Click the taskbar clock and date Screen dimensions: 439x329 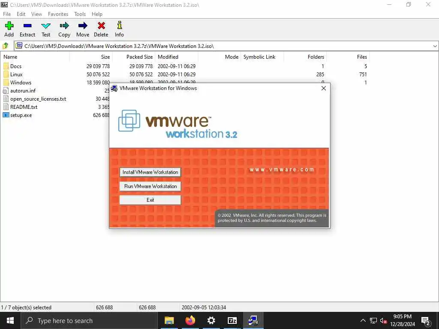point(402,320)
